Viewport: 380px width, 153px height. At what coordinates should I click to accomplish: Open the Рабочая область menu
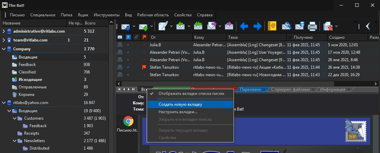point(153,15)
